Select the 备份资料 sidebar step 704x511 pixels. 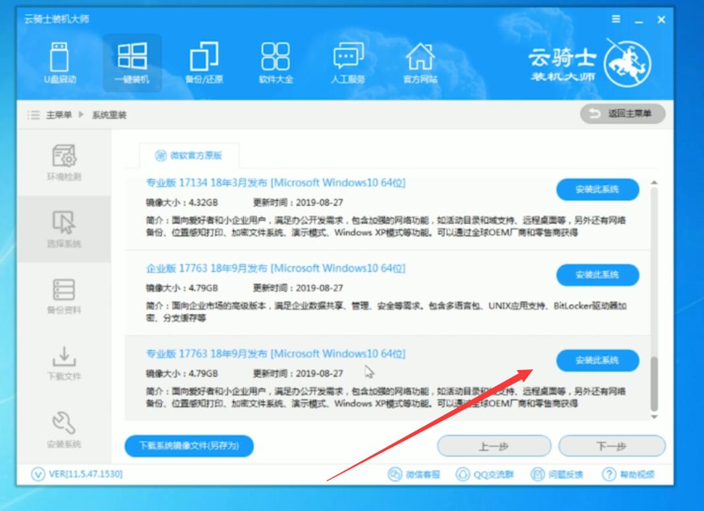click(64, 296)
